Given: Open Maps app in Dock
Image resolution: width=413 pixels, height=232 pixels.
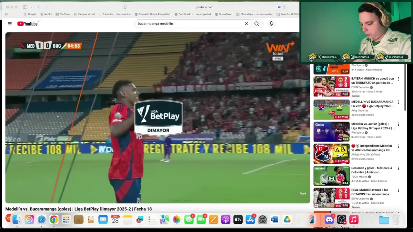Looking at the screenshot, I should [164, 220].
